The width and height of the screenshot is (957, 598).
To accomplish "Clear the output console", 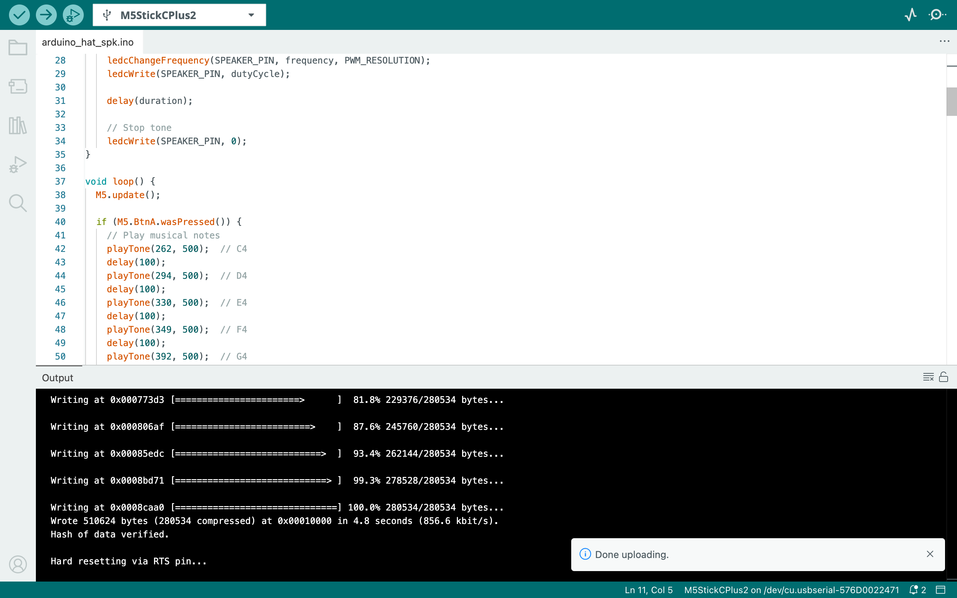I will 928,377.
